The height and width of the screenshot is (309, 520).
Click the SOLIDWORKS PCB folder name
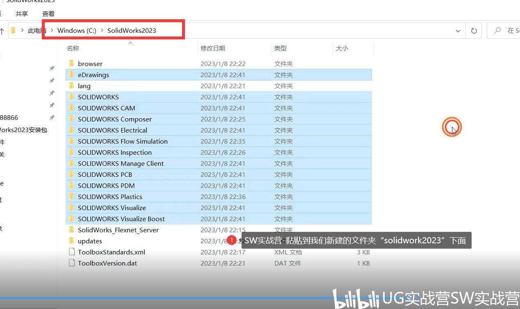pos(105,174)
